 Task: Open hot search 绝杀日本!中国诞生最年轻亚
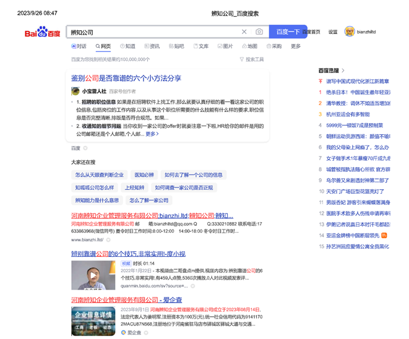click(x=358, y=92)
